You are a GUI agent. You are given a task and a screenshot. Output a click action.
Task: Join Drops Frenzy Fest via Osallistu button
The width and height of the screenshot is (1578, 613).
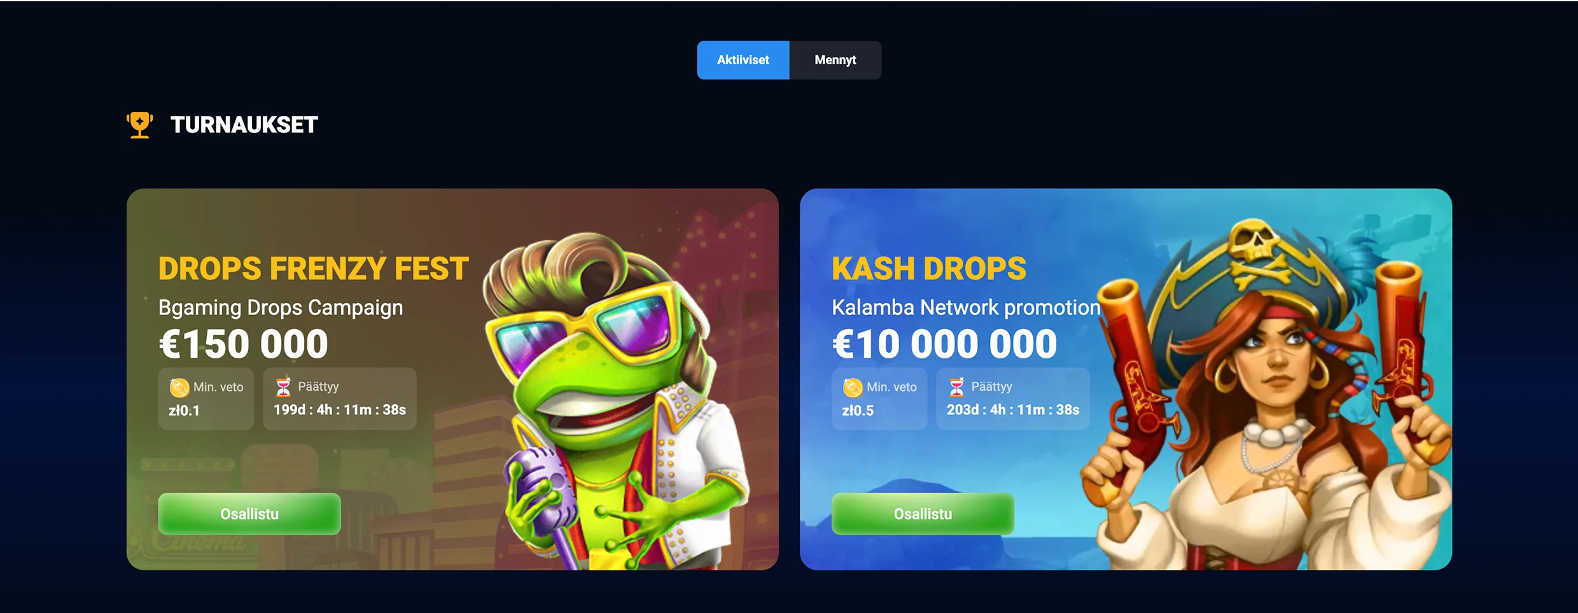pyautogui.click(x=249, y=514)
